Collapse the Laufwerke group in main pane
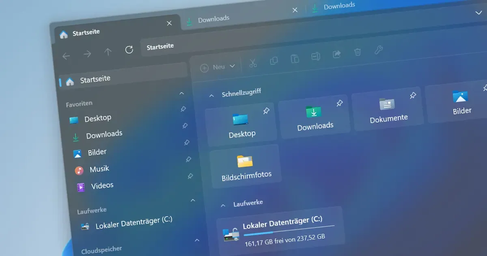Image resolution: width=487 pixels, height=256 pixels. coord(223,205)
